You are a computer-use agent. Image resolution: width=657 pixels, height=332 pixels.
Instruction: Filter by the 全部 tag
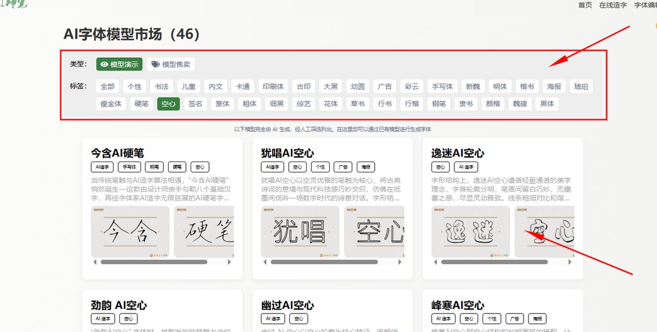point(107,87)
